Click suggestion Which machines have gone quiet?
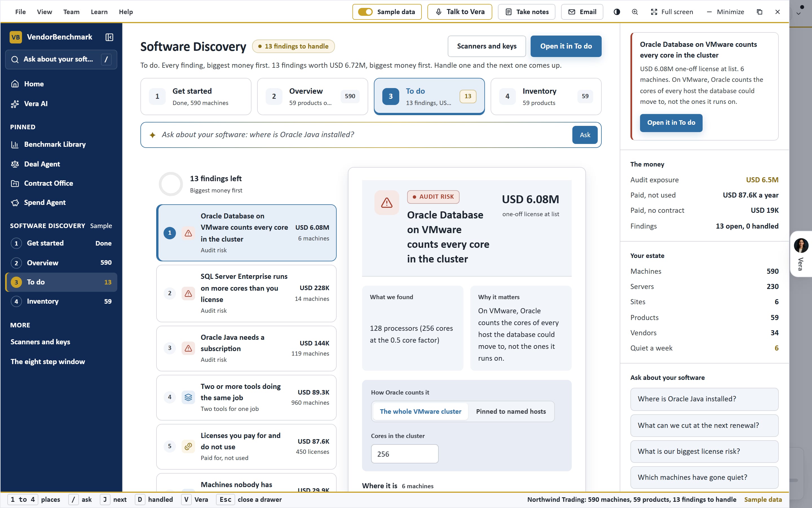The image size is (812, 508). click(704, 477)
